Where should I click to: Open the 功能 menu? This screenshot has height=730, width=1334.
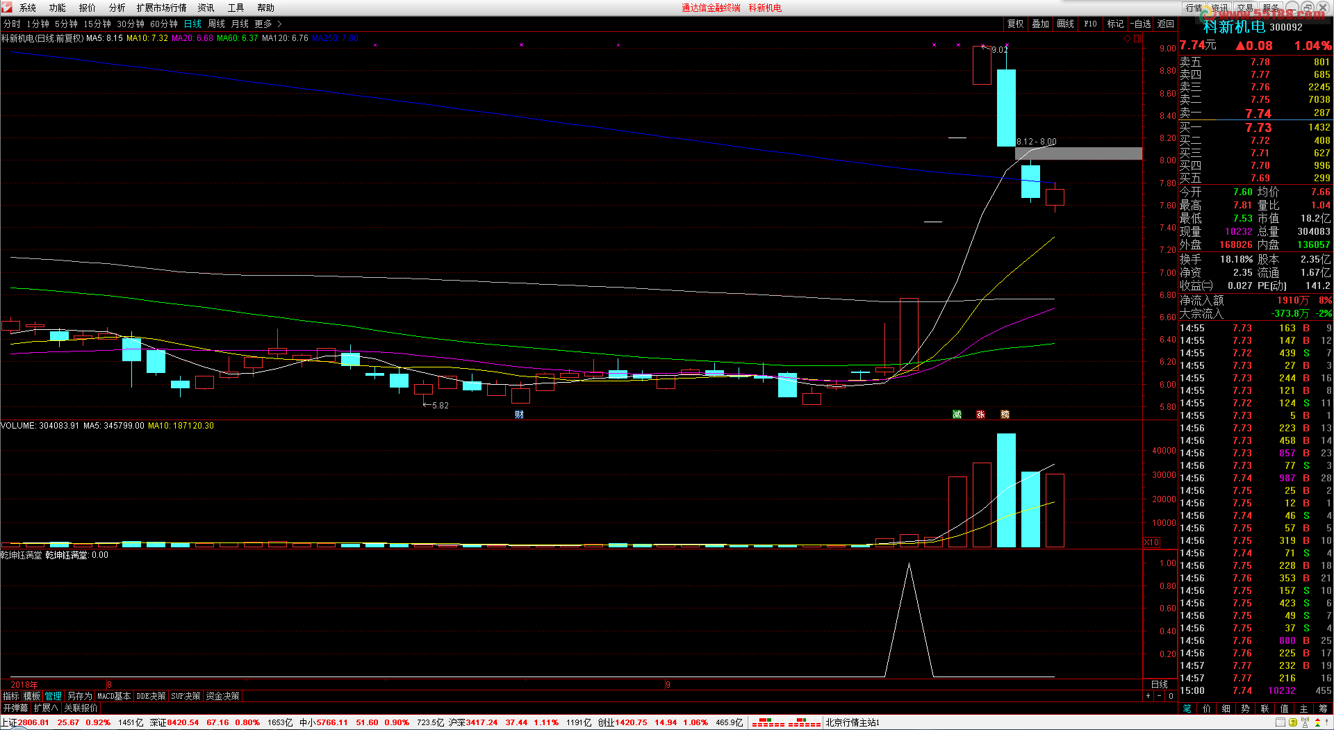[58, 8]
